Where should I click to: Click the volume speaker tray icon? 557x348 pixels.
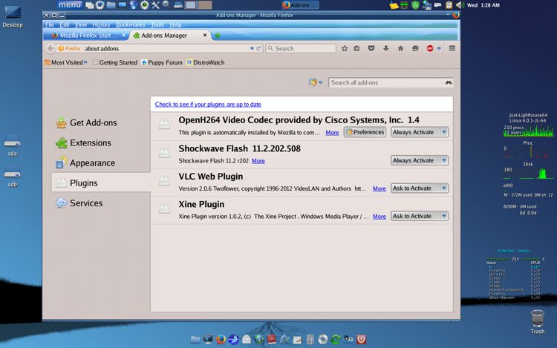(x=459, y=5)
